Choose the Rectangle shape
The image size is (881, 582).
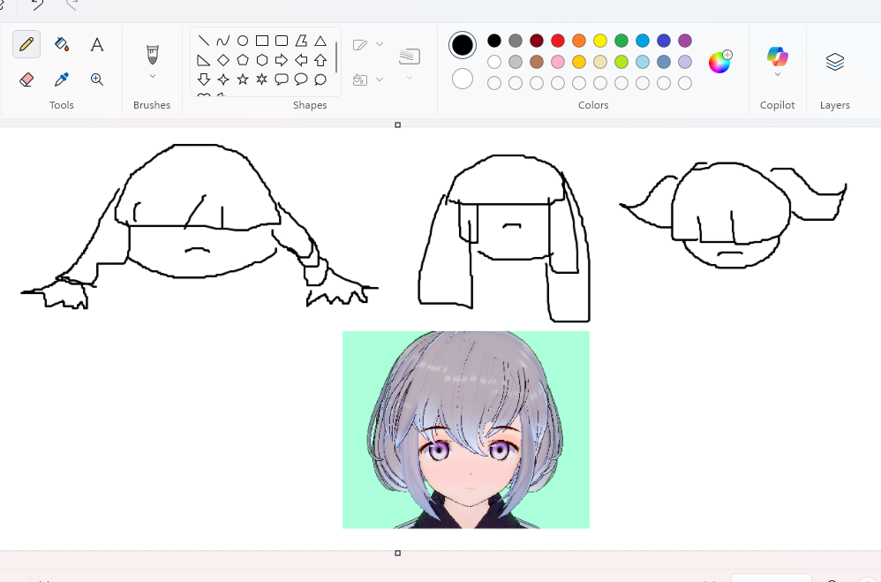tap(262, 41)
